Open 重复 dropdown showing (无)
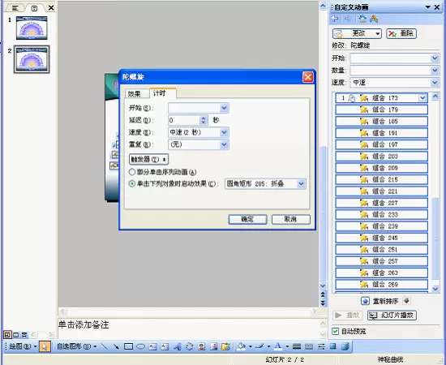 (x=224, y=144)
